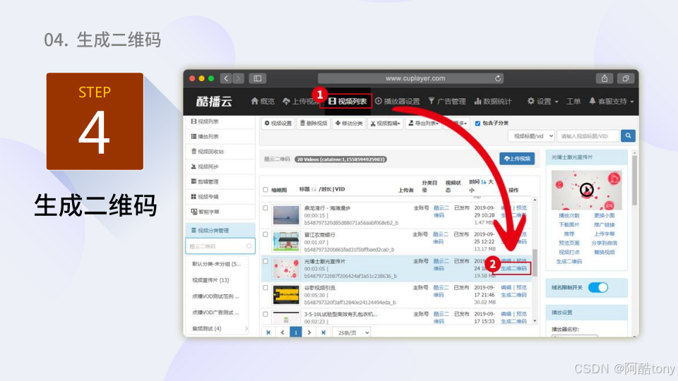Click the video table vertical scrollbar
This screenshot has height=381, width=678.
(535, 262)
